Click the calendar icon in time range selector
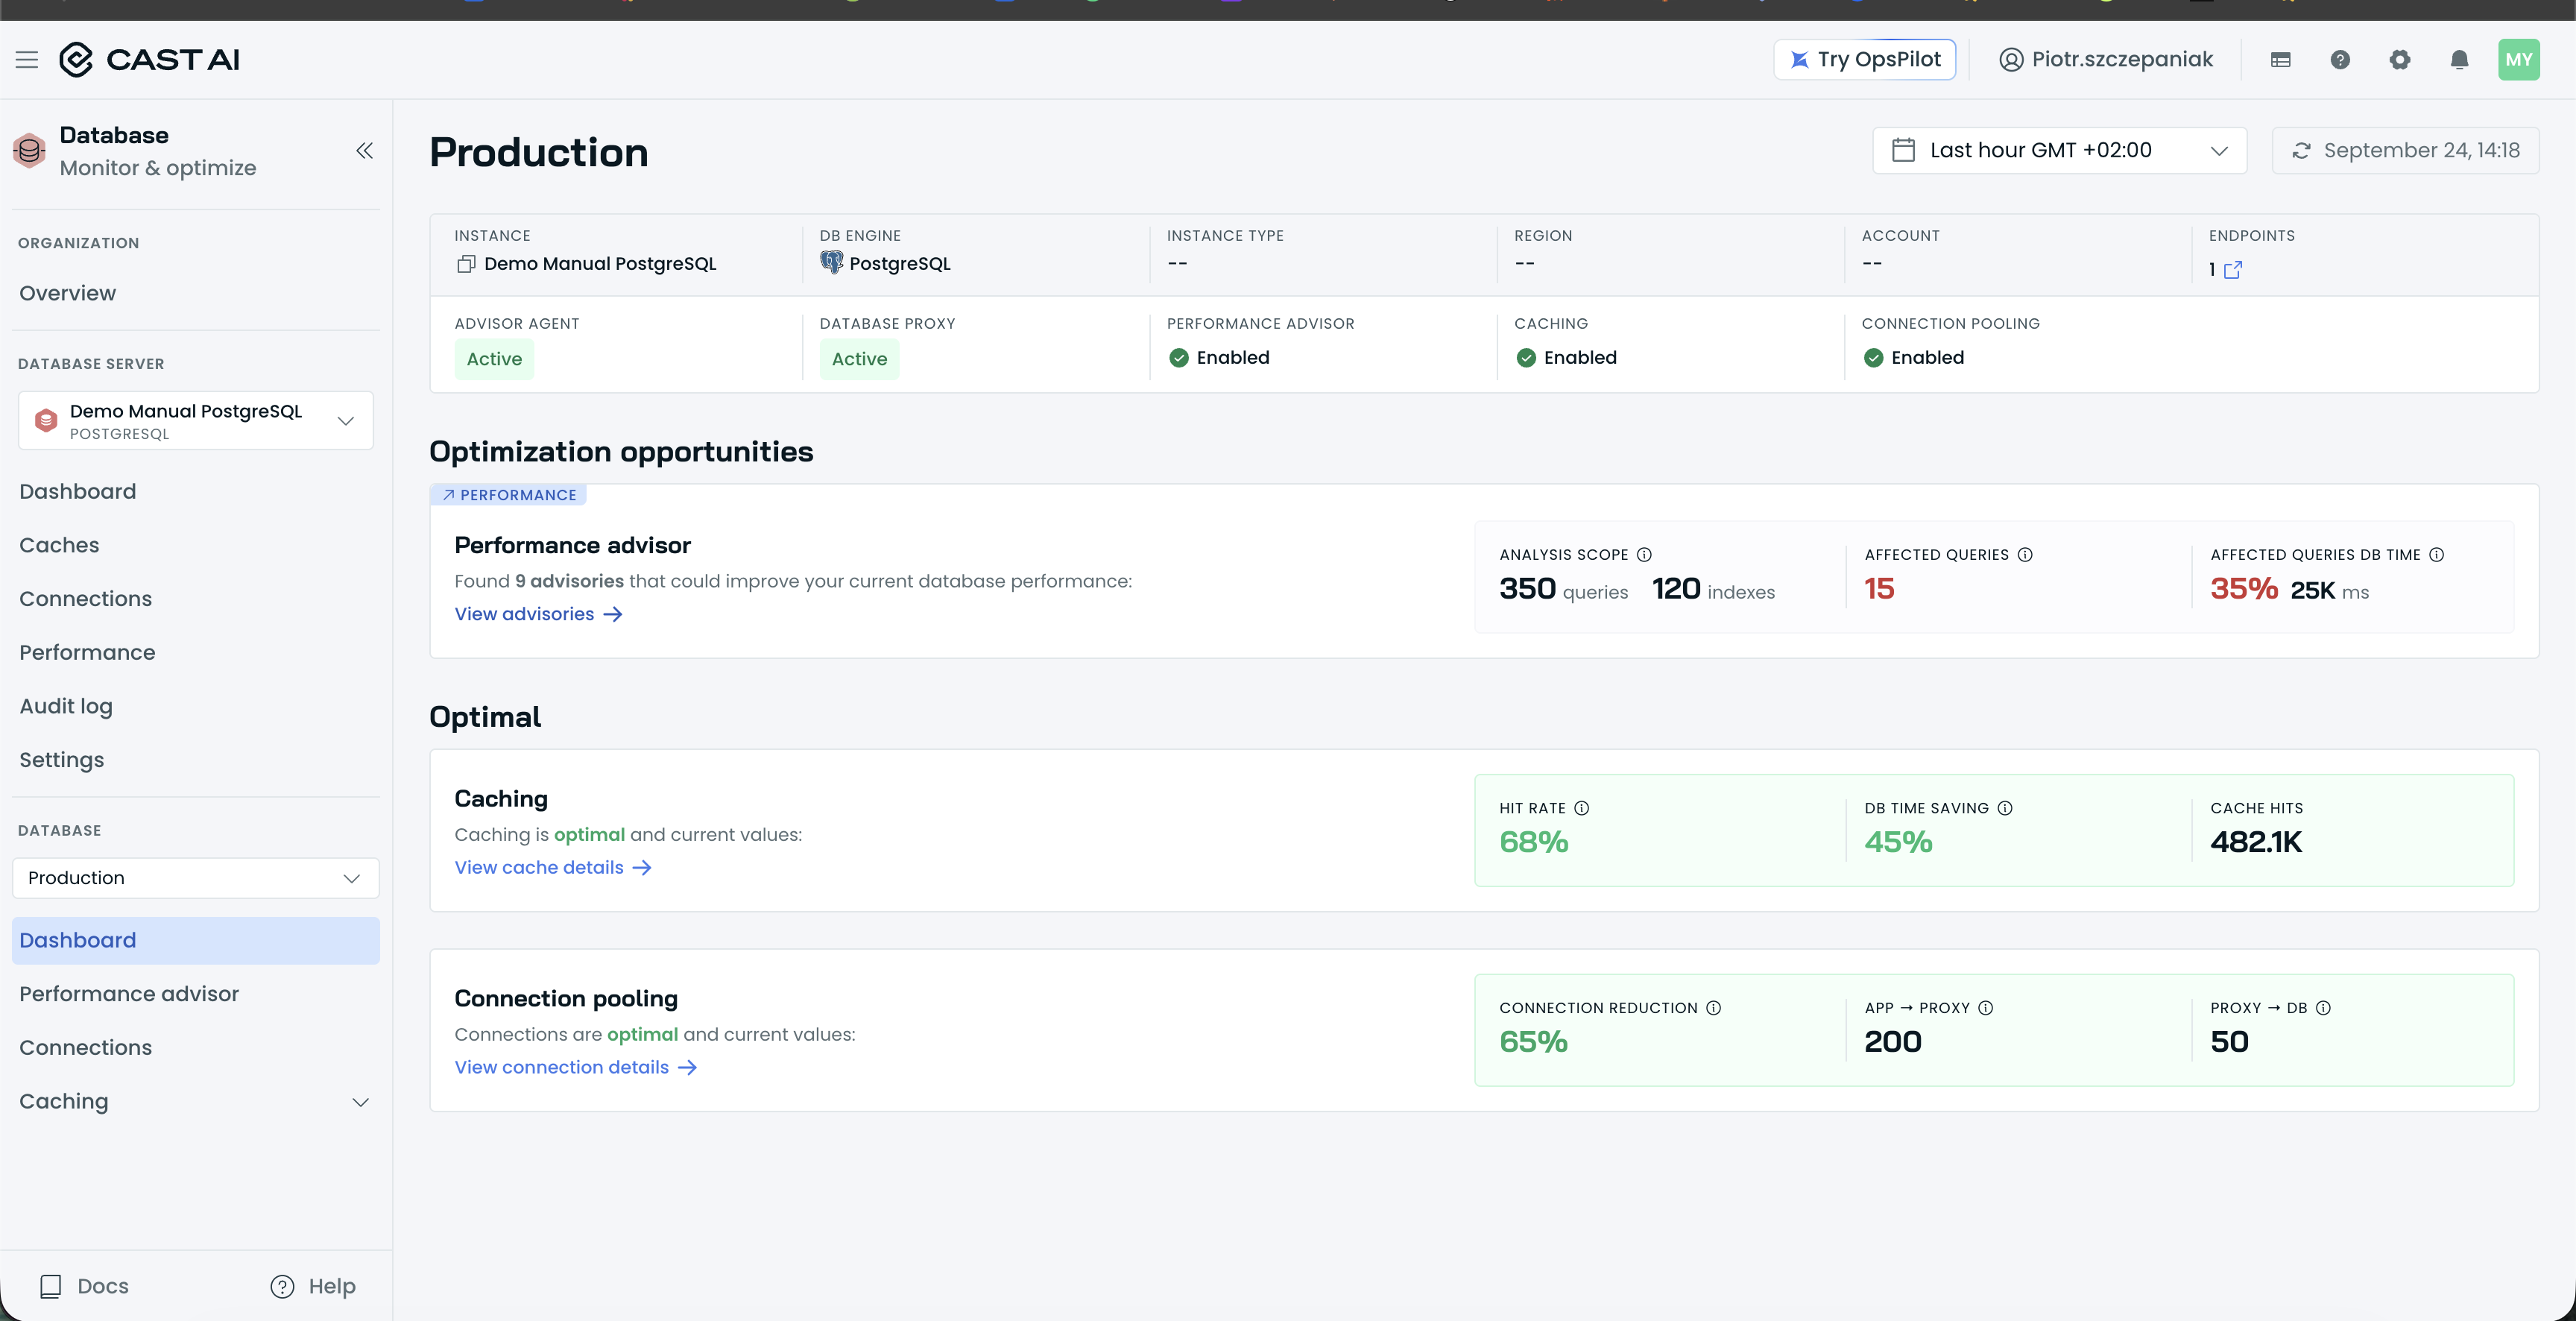The width and height of the screenshot is (2576, 1321). 1904,150
